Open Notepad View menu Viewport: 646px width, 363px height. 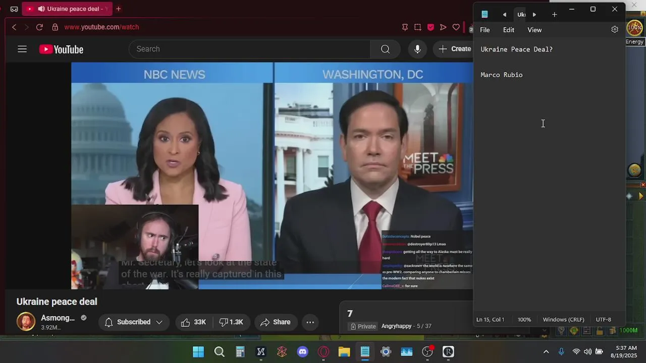pyautogui.click(x=534, y=30)
